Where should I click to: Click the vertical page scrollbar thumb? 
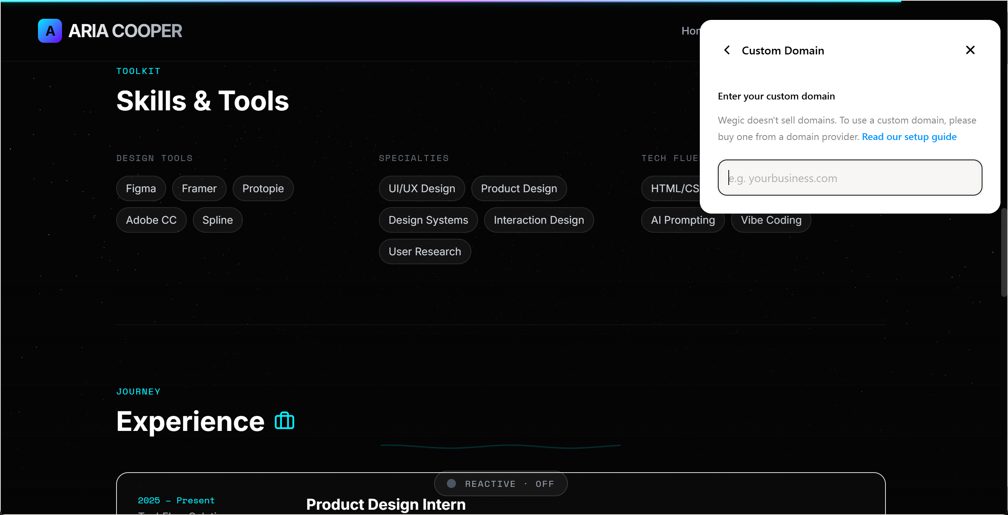(x=1004, y=252)
